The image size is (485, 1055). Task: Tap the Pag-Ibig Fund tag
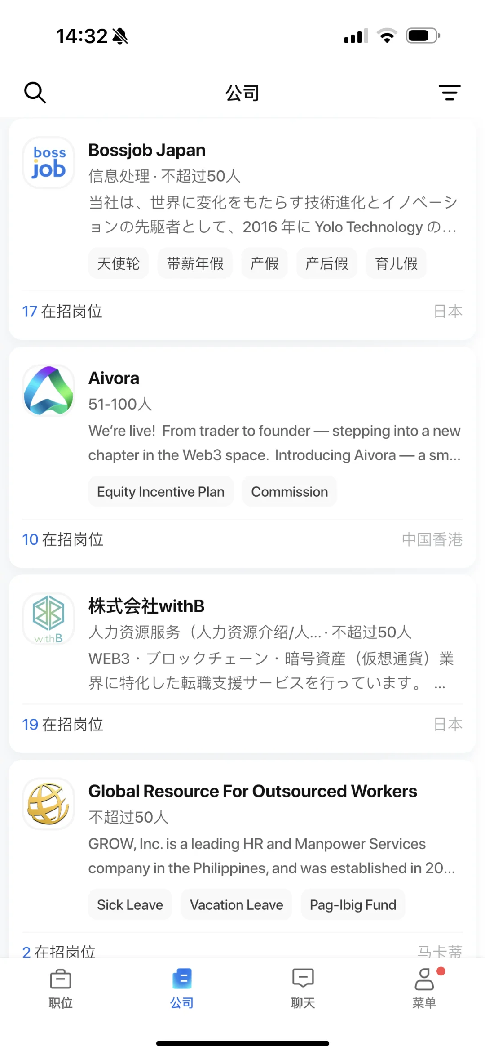point(353,904)
